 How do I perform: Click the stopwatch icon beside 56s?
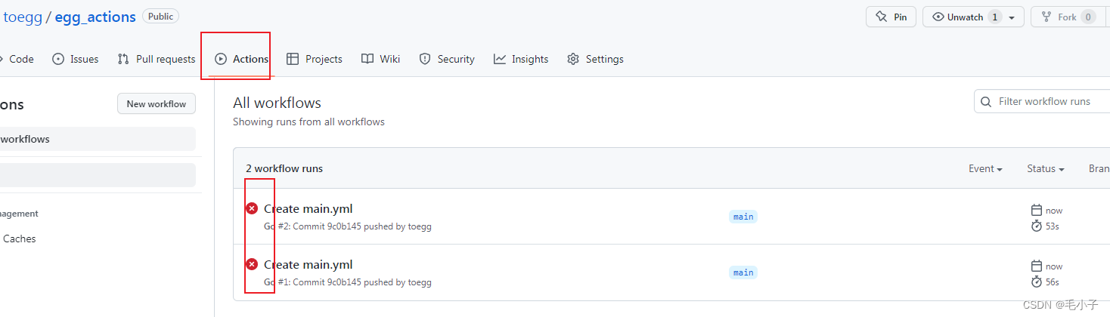click(x=1037, y=282)
